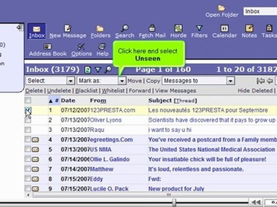Check the Eddy message checkbox
This screenshot has height=207, width=277.
[x=28, y=179]
